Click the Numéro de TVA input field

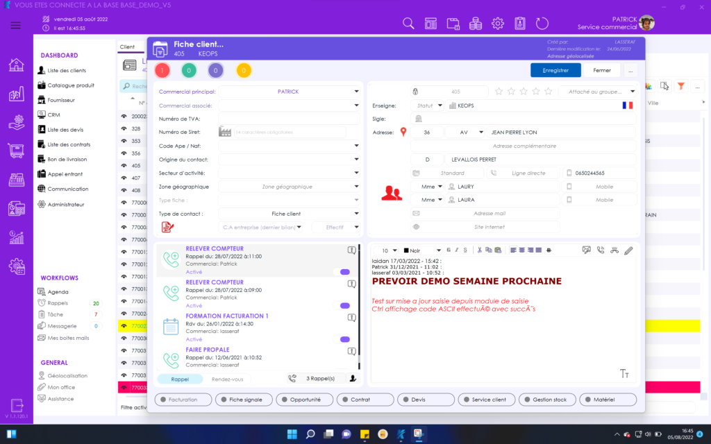coord(289,119)
